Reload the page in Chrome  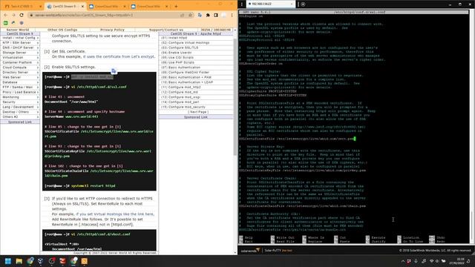(22, 15)
